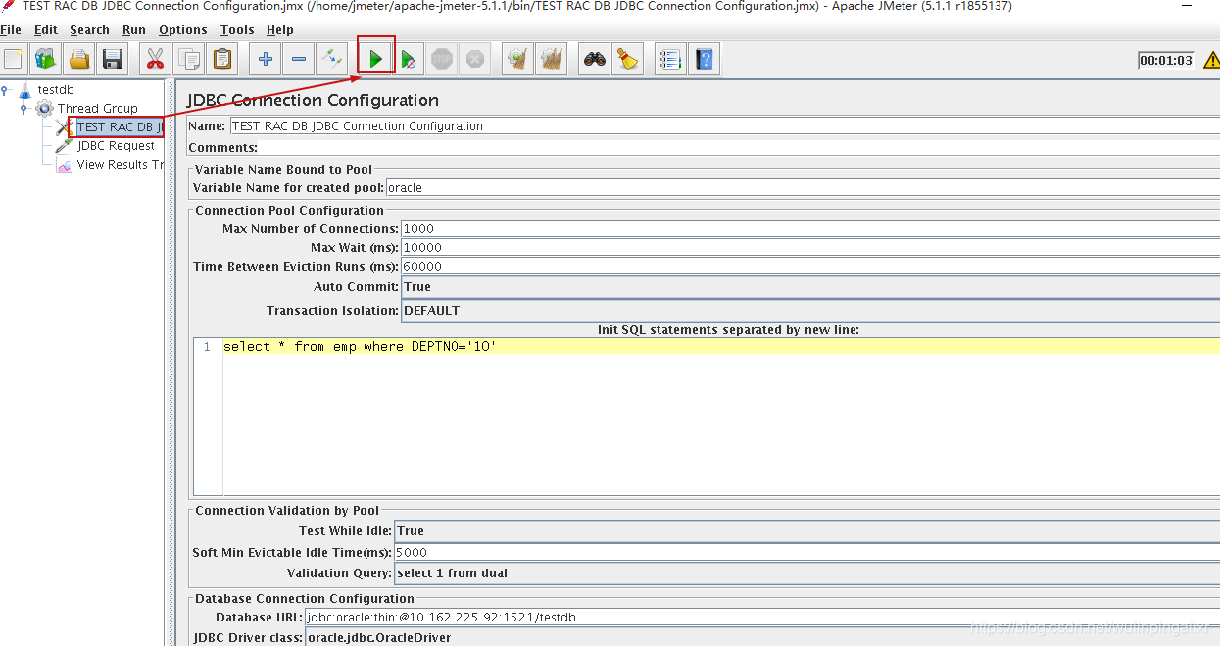The image size is (1220, 646).
Task: Click the Name input field
Action: coord(724,126)
